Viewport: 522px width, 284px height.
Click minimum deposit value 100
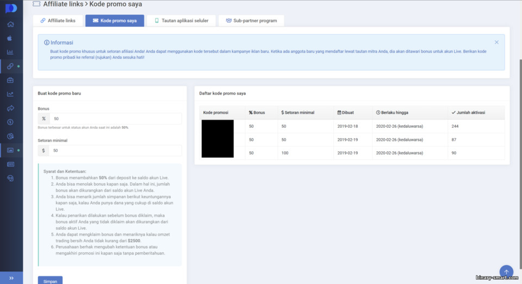[284, 153]
